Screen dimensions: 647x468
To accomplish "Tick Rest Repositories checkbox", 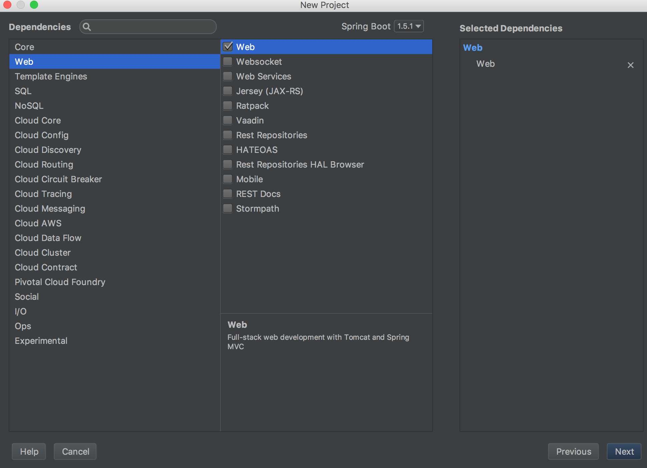I will [x=228, y=135].
